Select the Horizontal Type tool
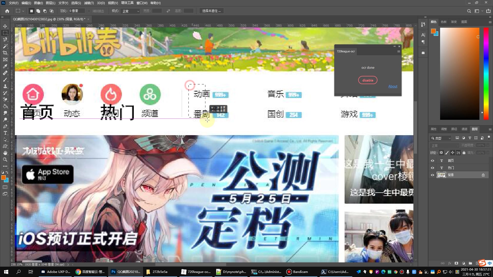This screenshot has width=493, height=277. click(5, 133)
